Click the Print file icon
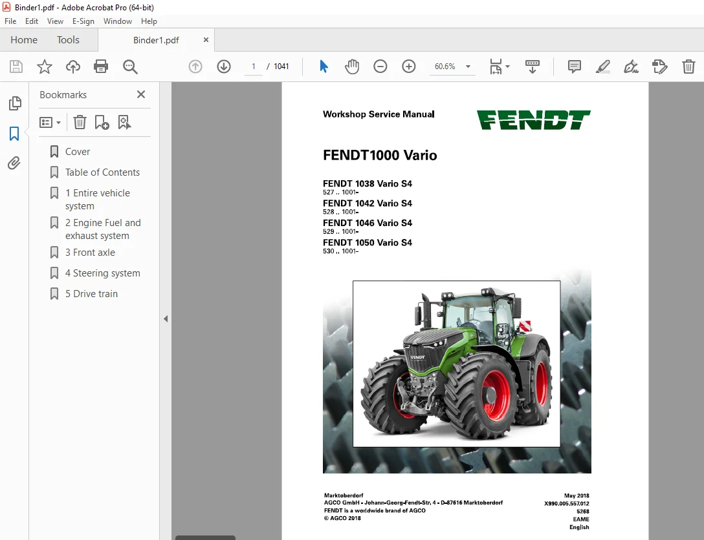The image size is (704, 540). point(101,67)
